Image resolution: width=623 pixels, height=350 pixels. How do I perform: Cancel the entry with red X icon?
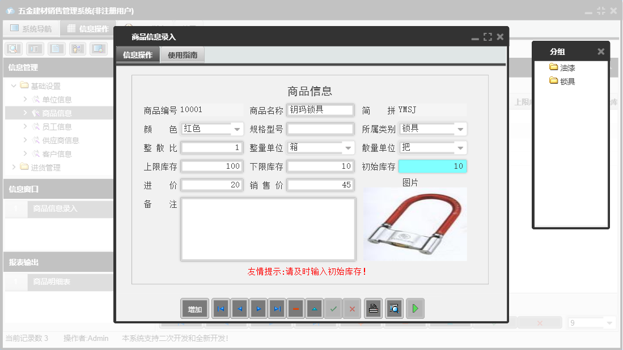tap(351, 309)
